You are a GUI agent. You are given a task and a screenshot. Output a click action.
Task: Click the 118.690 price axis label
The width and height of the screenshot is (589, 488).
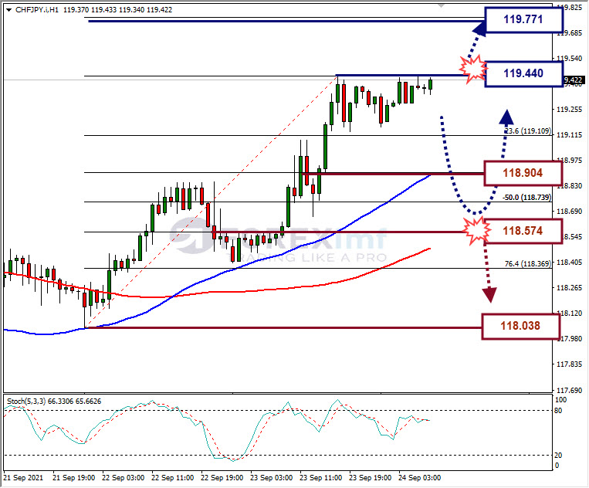(x=569, y=212)
